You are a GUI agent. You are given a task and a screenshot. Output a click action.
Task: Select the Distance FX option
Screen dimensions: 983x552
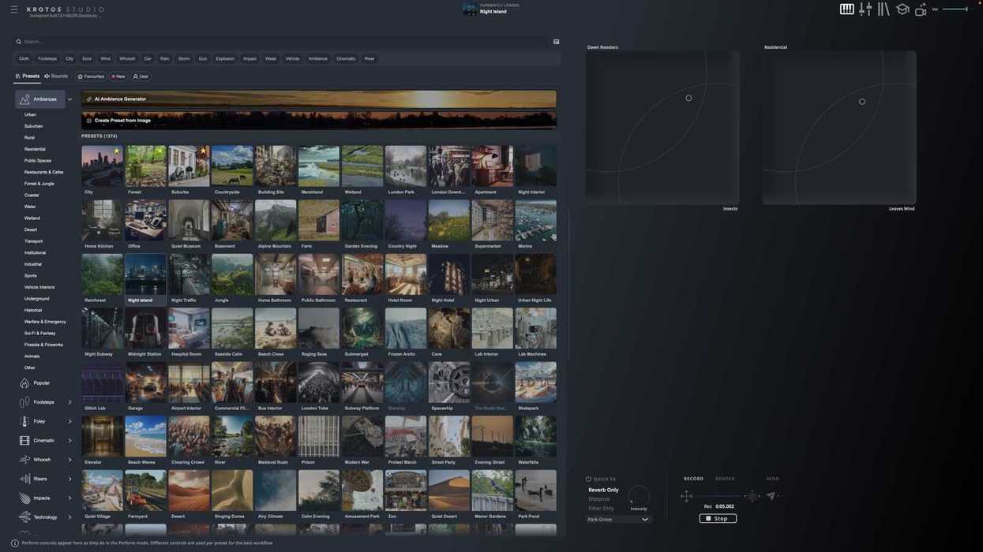[x=599, y=499]
